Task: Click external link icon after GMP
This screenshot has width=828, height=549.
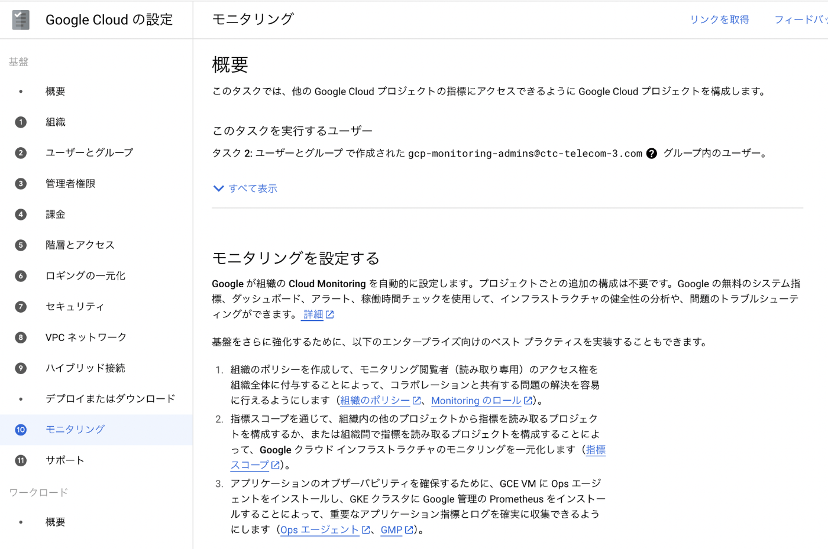Action: [409, 530]
